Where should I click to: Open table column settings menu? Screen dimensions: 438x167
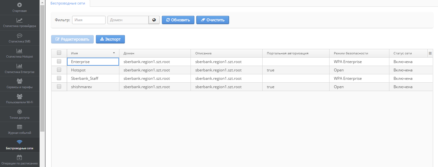tap(430, 53)
